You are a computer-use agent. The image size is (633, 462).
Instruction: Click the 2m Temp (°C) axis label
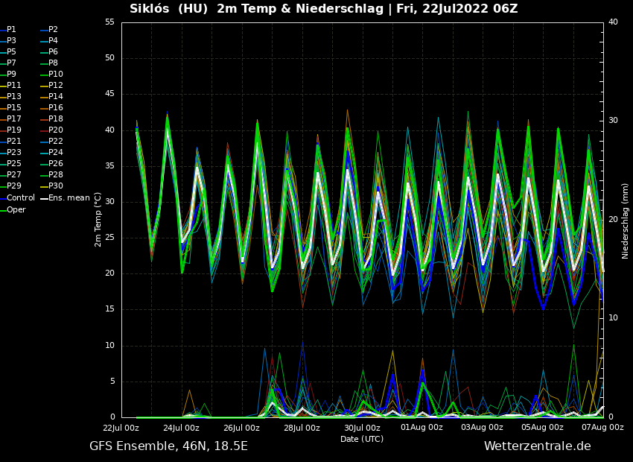coord(98,219)
